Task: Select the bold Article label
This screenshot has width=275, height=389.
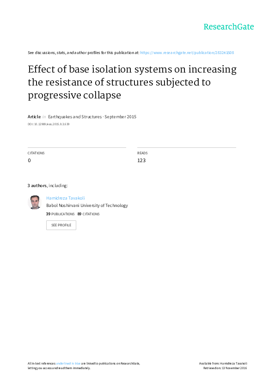Action: pyautogui.click(x=34, y=116)
